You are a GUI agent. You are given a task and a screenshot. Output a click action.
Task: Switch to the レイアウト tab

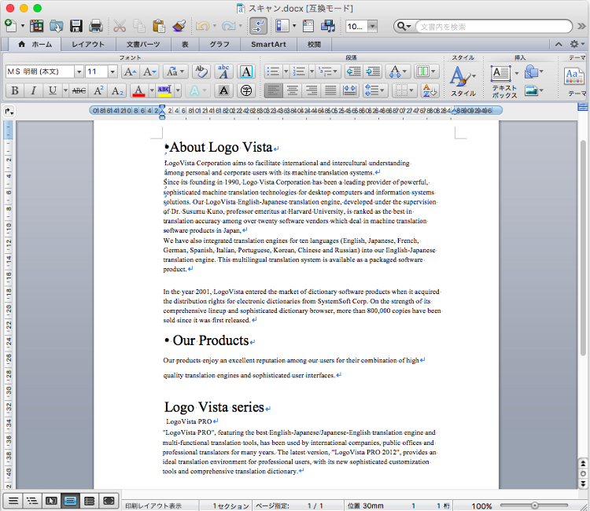[88, 44]
